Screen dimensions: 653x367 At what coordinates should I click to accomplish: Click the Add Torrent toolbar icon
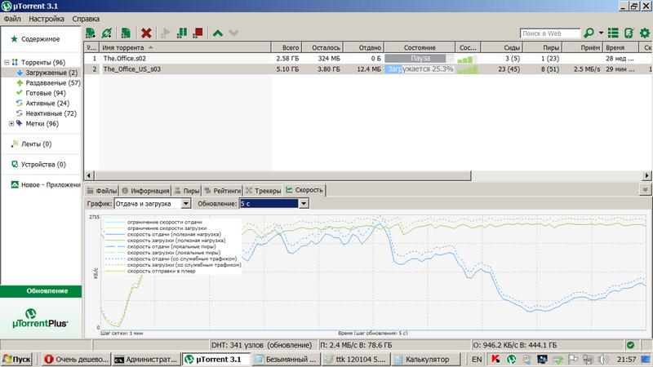click(91, 33)
